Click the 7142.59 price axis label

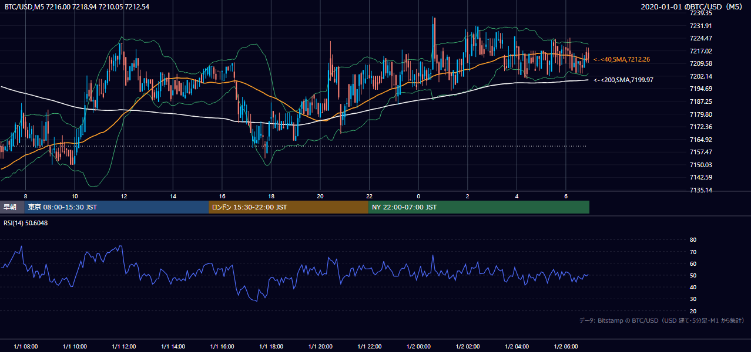[x=700, y=177]
